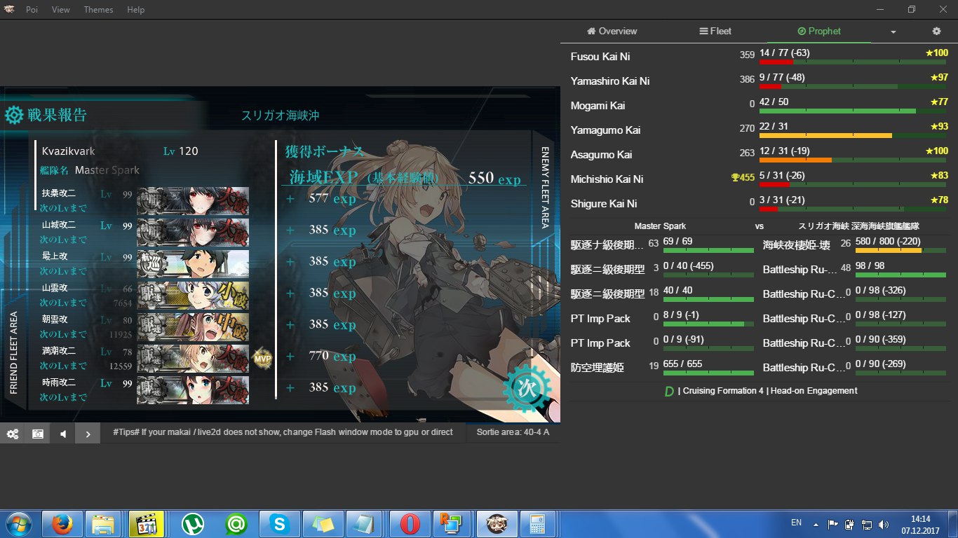958x538 pixels.
Task: Click the 扶桑改二 ship banner thumbnail
Action: (x=193, y=200)
